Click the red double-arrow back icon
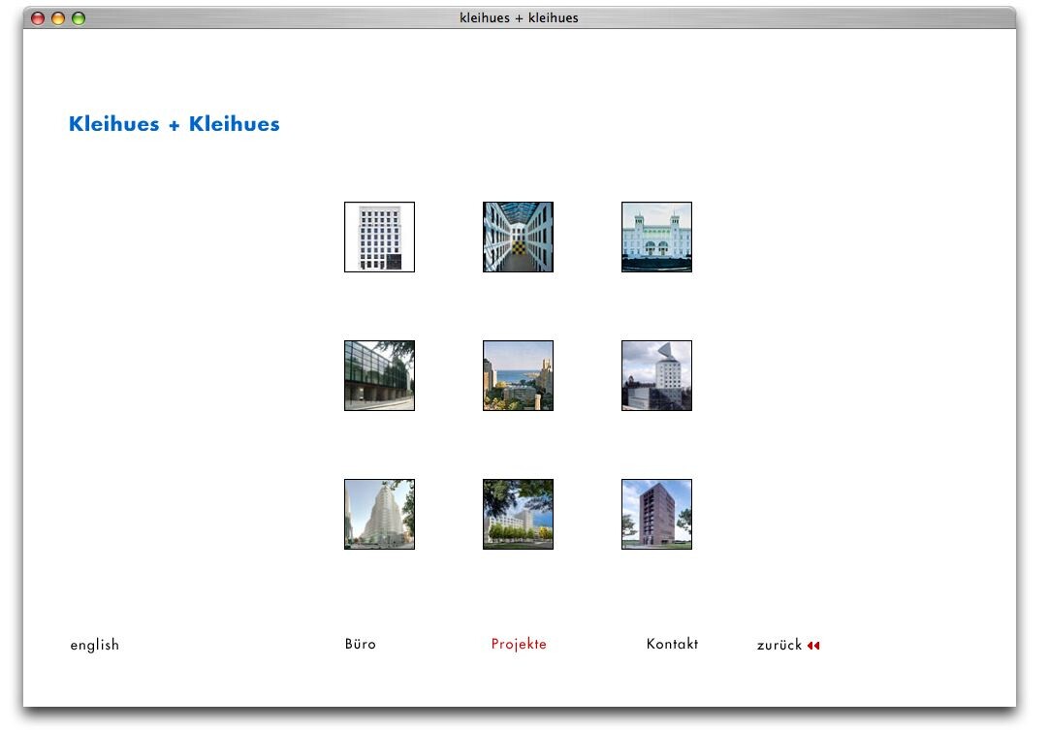 tap(813, 646)
